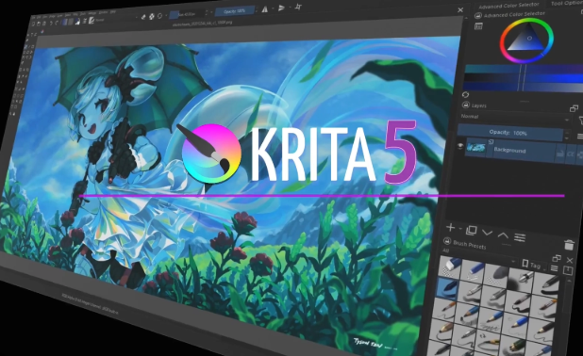Toggle alpha lock on Background layer
This screenshot has width=583, height=356.
coord(571,154)
